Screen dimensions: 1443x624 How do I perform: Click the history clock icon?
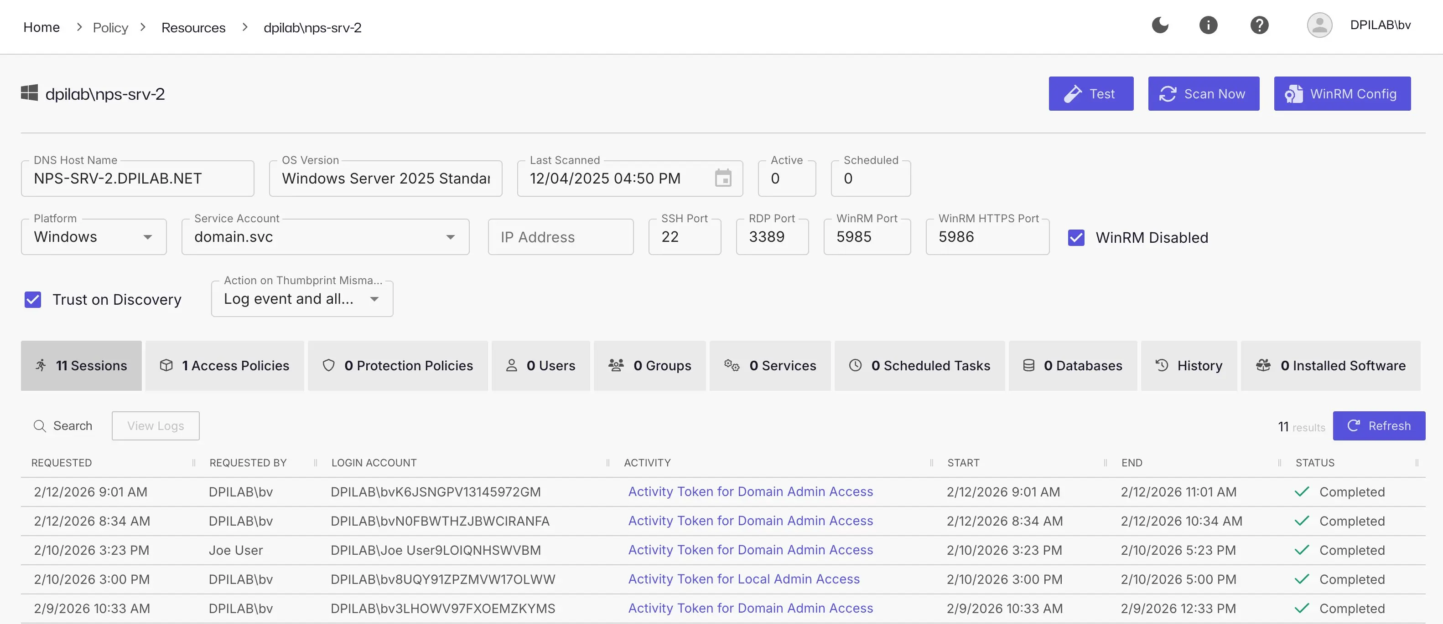1162,365
